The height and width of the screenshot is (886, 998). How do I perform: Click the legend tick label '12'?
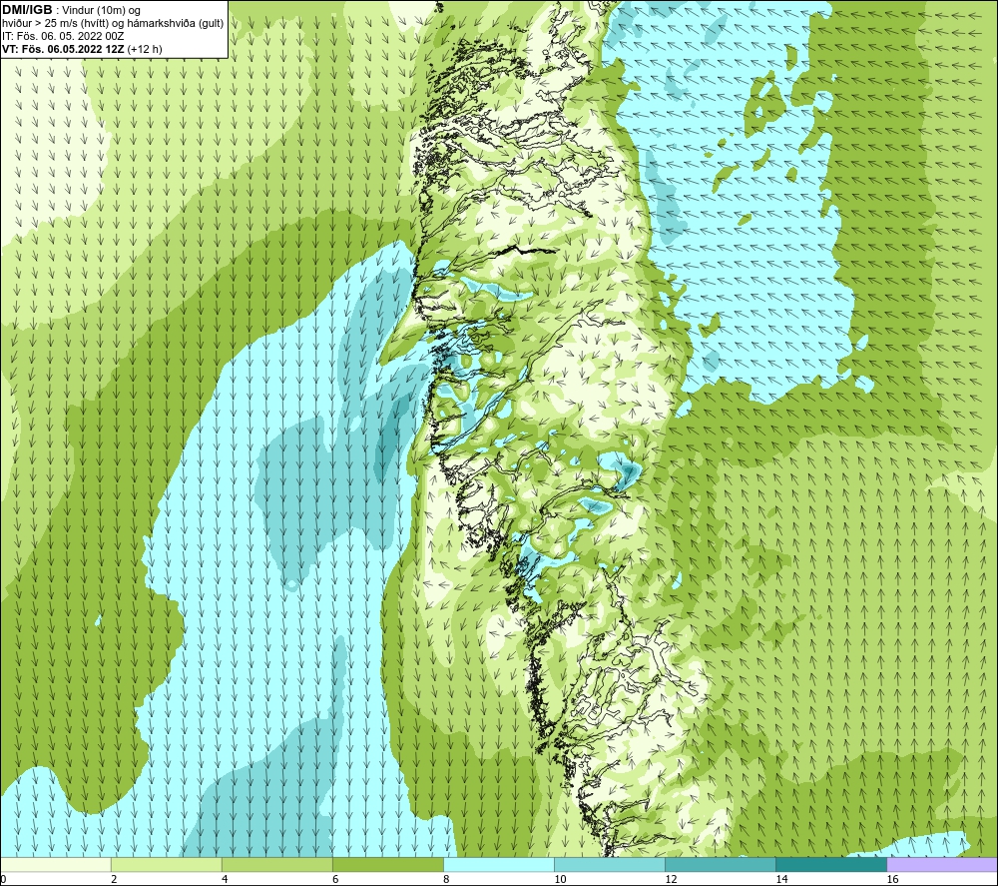click(x=671, y=880)
